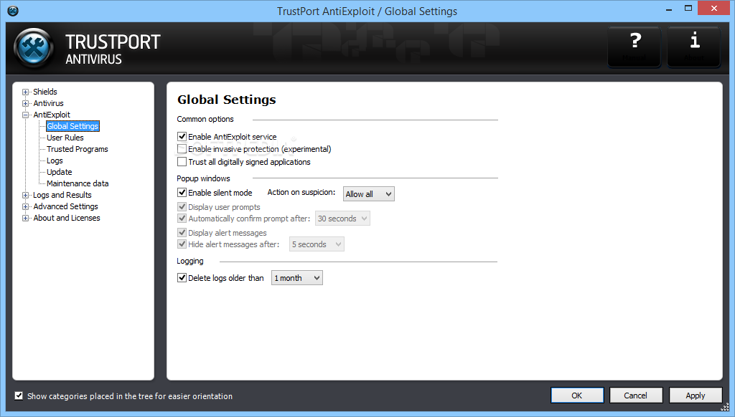
Task: Expand the Antivirus tree node
Action: pyautogui.click(x=25, y=103)
